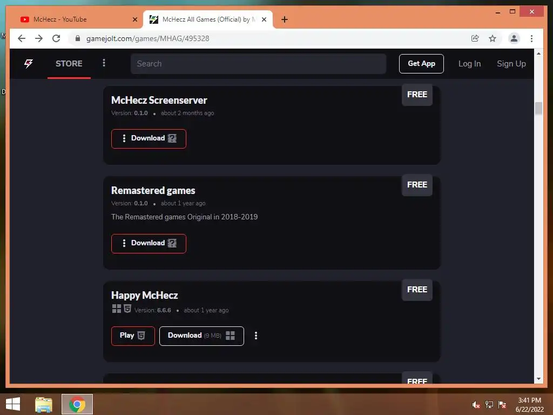The height and width of the screenshot is (415, 553).
Task: Click the Game Jolt lightning logo
Action: coord(29,64)
